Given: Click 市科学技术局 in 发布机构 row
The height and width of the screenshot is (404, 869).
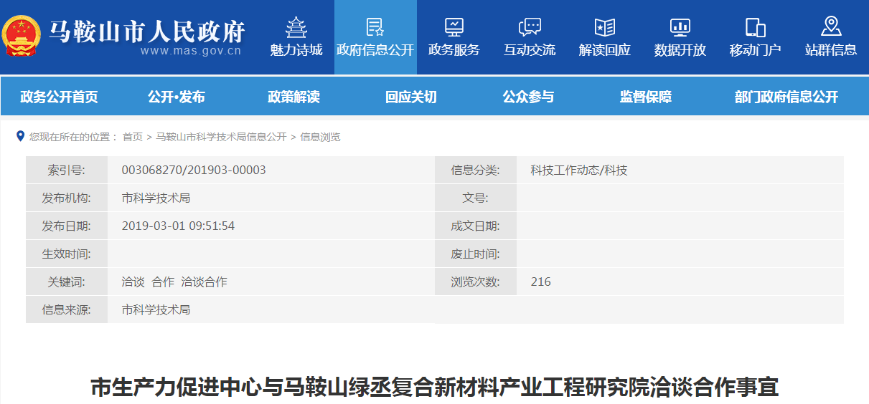Looking at the screenshot, I should tap(156, 198).
